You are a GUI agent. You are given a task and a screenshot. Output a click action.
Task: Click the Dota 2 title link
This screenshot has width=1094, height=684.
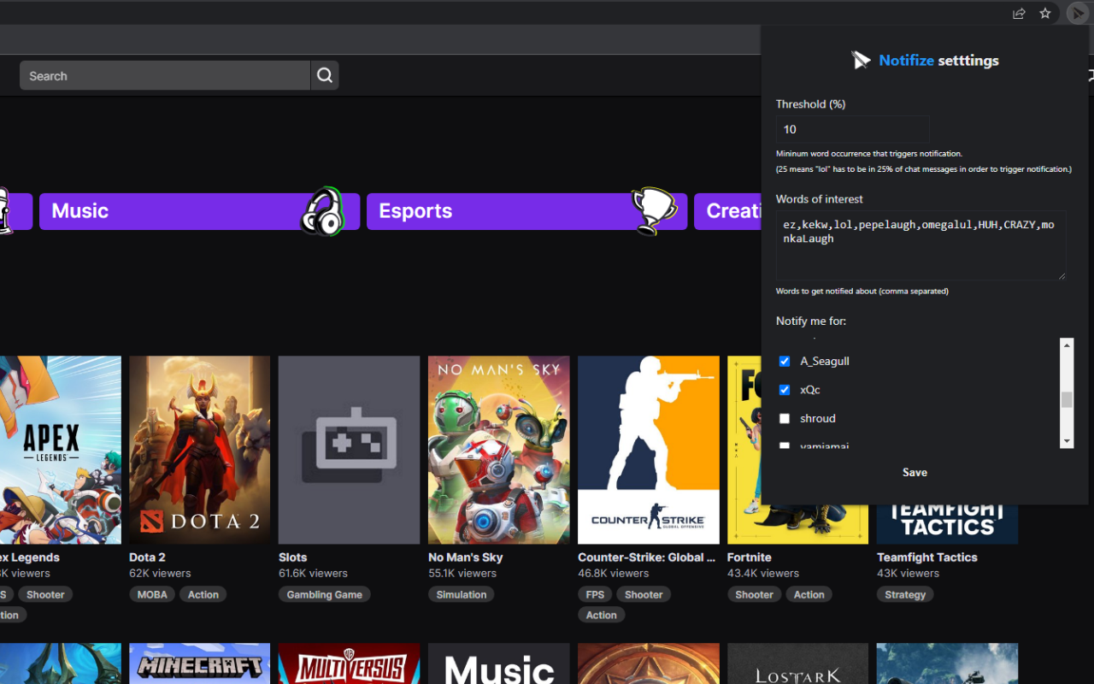coord(147,557)
